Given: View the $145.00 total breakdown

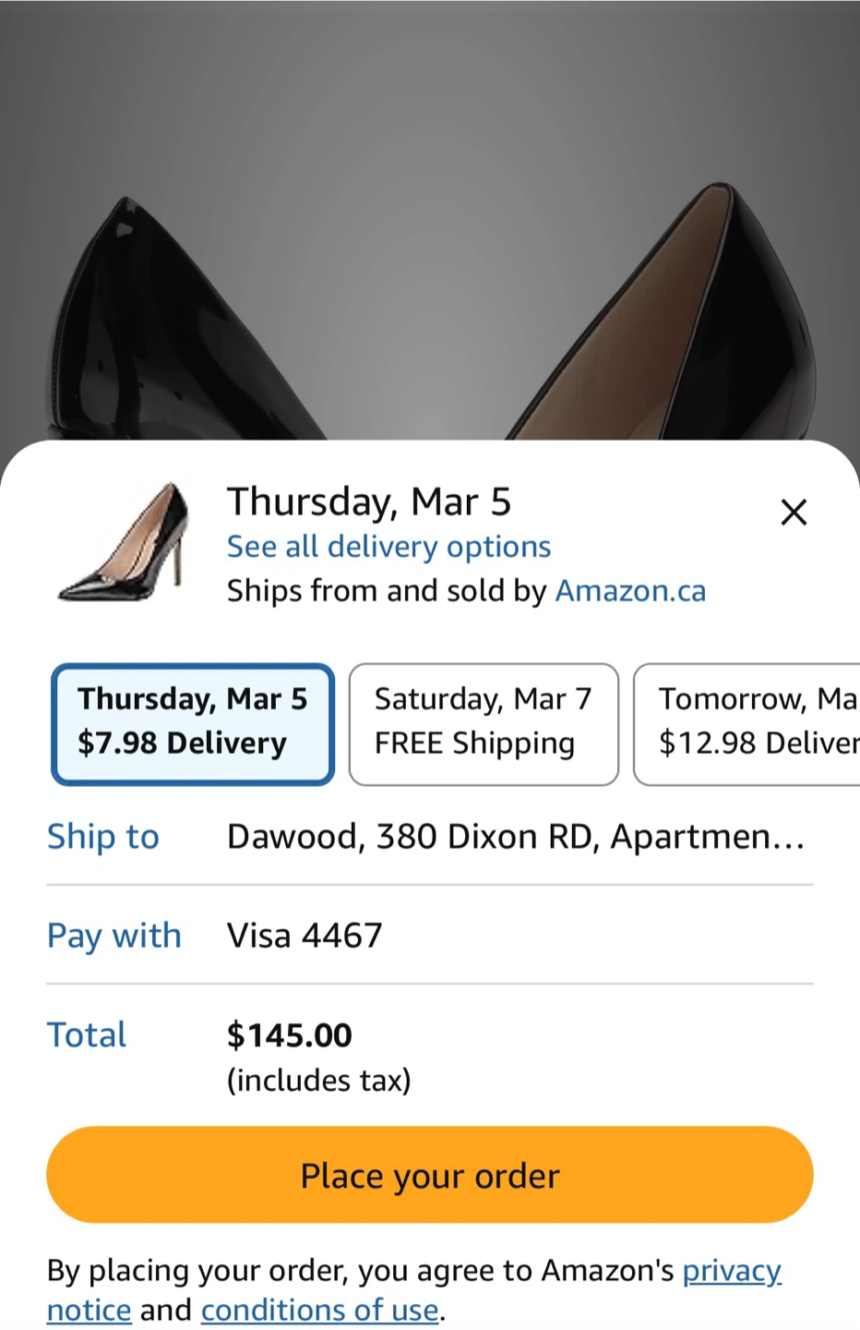Looking at the screenshot, I should tap(290, 1035).
